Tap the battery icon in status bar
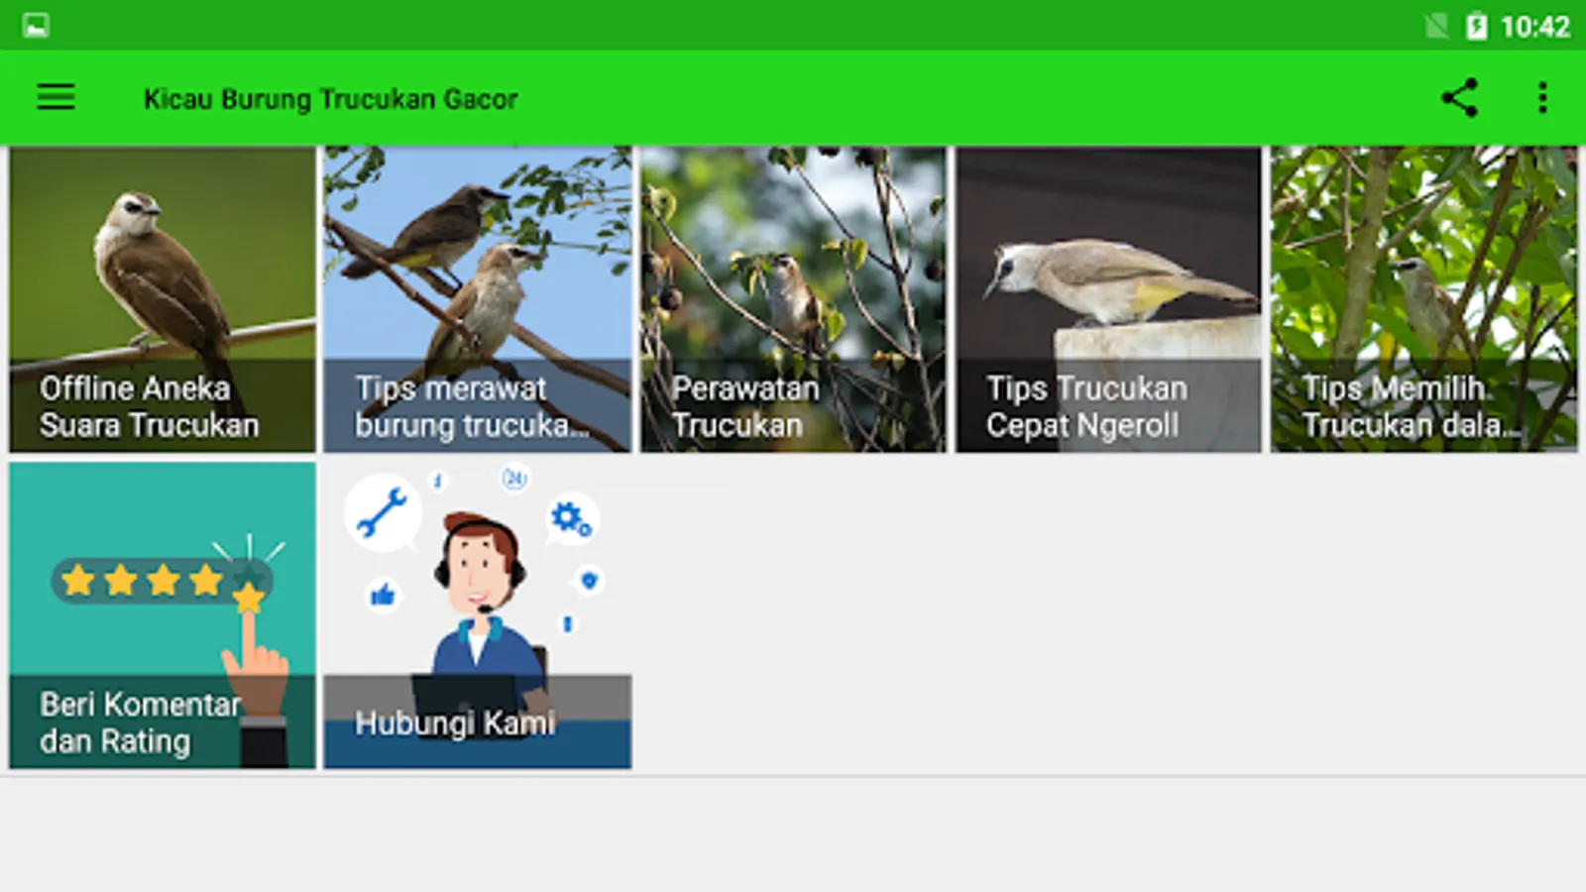The image size is (1586, 892). click(x=1476, y=26)
